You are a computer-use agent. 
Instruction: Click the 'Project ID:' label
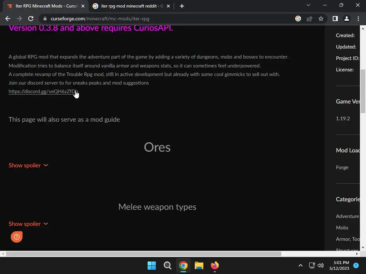click(x=347, y=58)
